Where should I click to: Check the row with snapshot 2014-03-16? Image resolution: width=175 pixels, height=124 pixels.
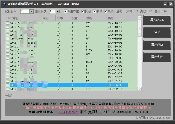click(x=8, y=69)
